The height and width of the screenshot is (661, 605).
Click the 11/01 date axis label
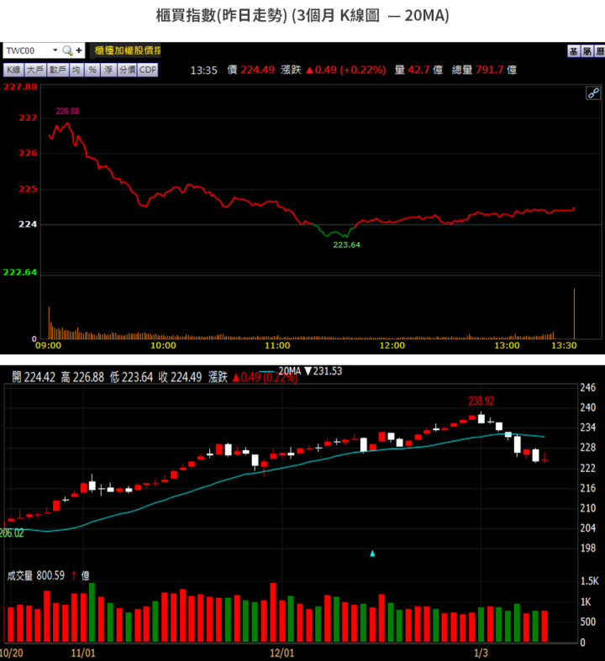83,653
